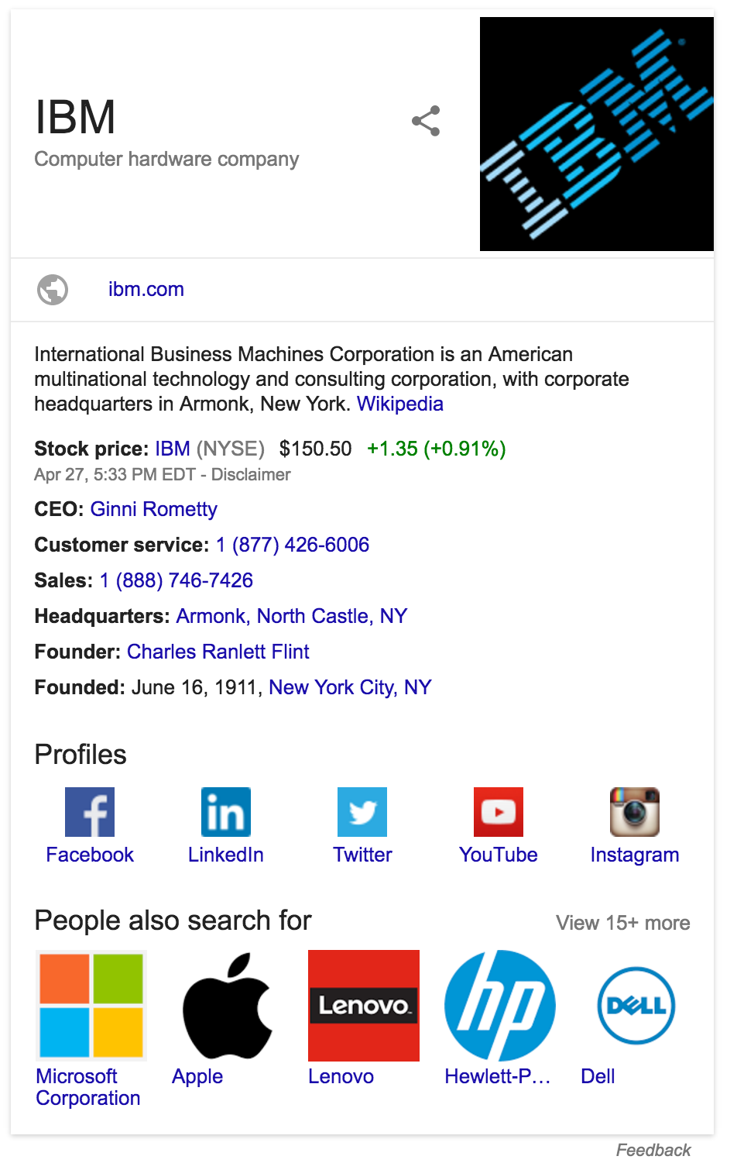Screen dimensions: 737x1170
Task: Open founder Charles Ranlett Flint's page
Action: pos(218,652)
